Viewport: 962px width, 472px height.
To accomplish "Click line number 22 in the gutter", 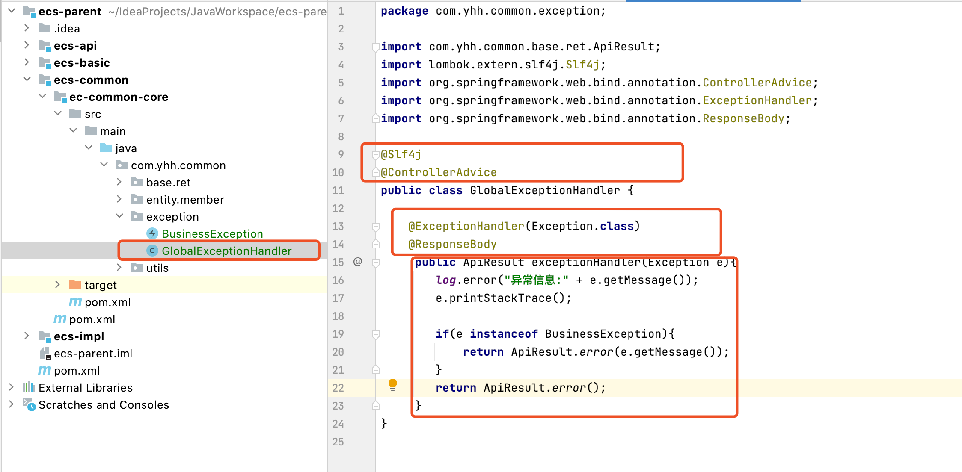I will tap(338, 388).
